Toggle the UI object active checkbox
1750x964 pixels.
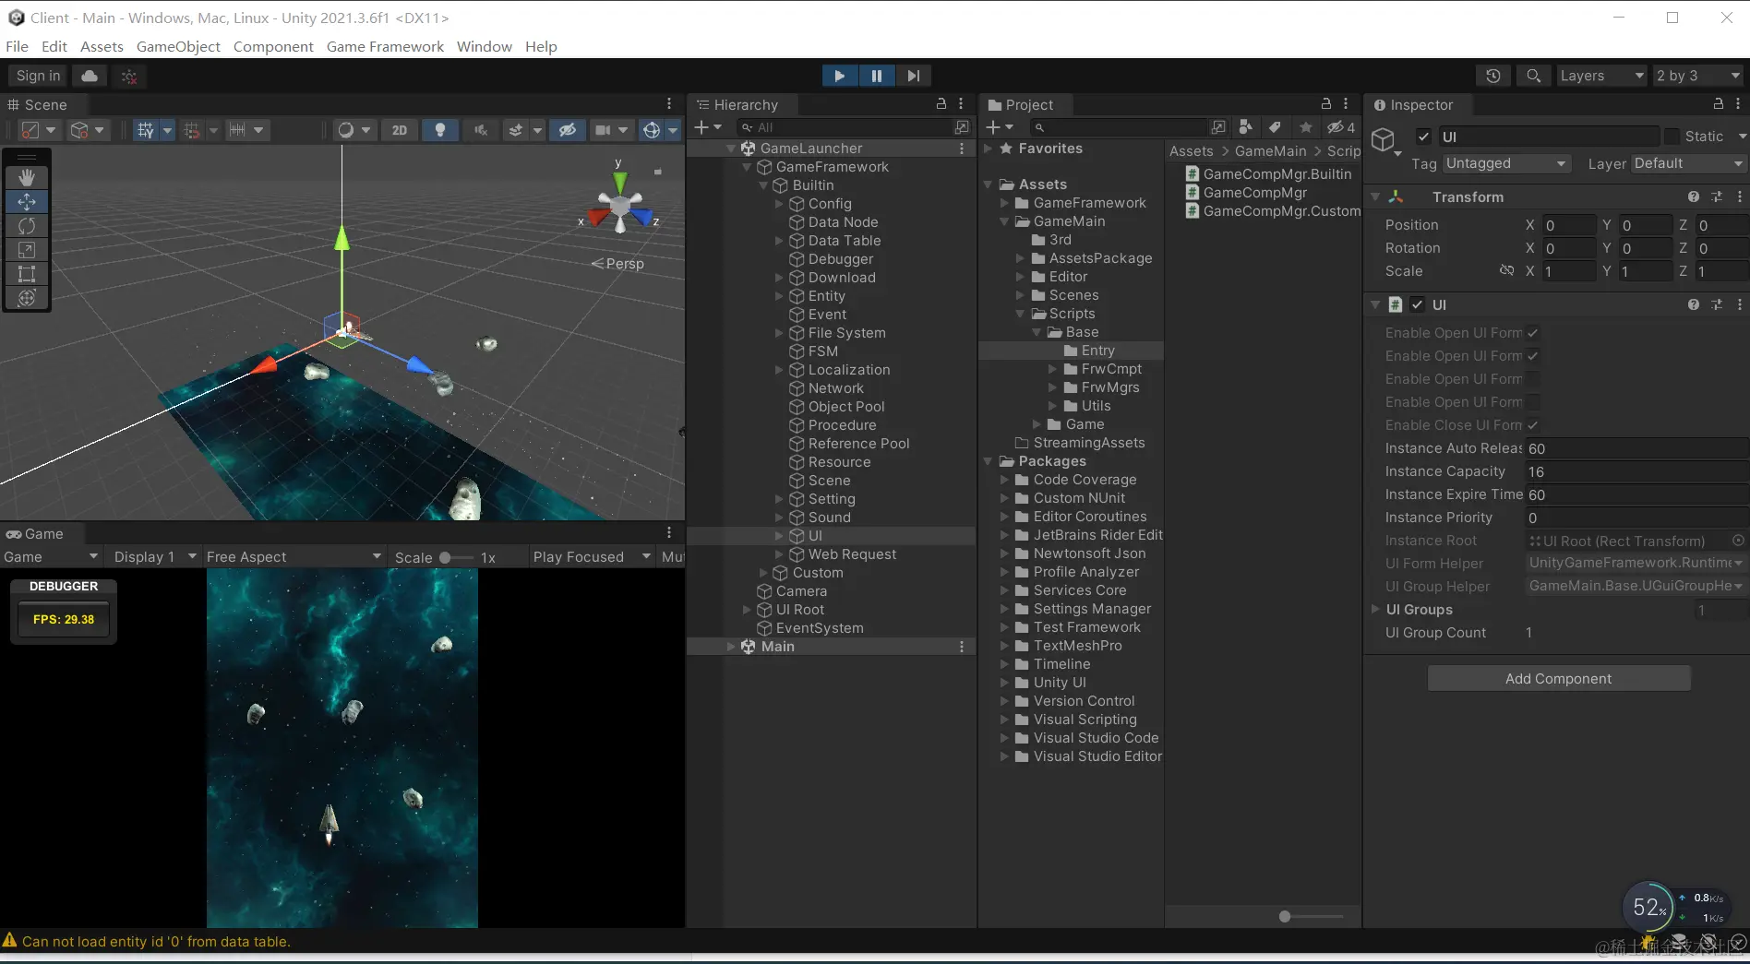1423,137
